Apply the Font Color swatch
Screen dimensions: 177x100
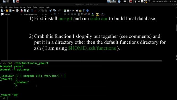point(93,14)
